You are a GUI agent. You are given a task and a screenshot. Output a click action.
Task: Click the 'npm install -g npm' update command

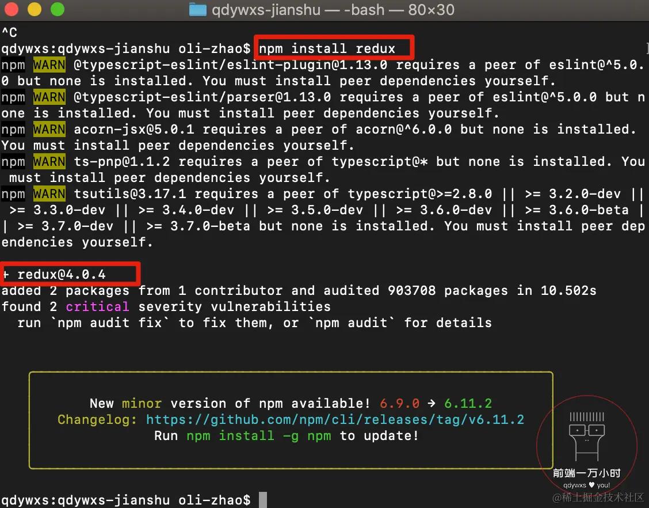tap(259, 436)
